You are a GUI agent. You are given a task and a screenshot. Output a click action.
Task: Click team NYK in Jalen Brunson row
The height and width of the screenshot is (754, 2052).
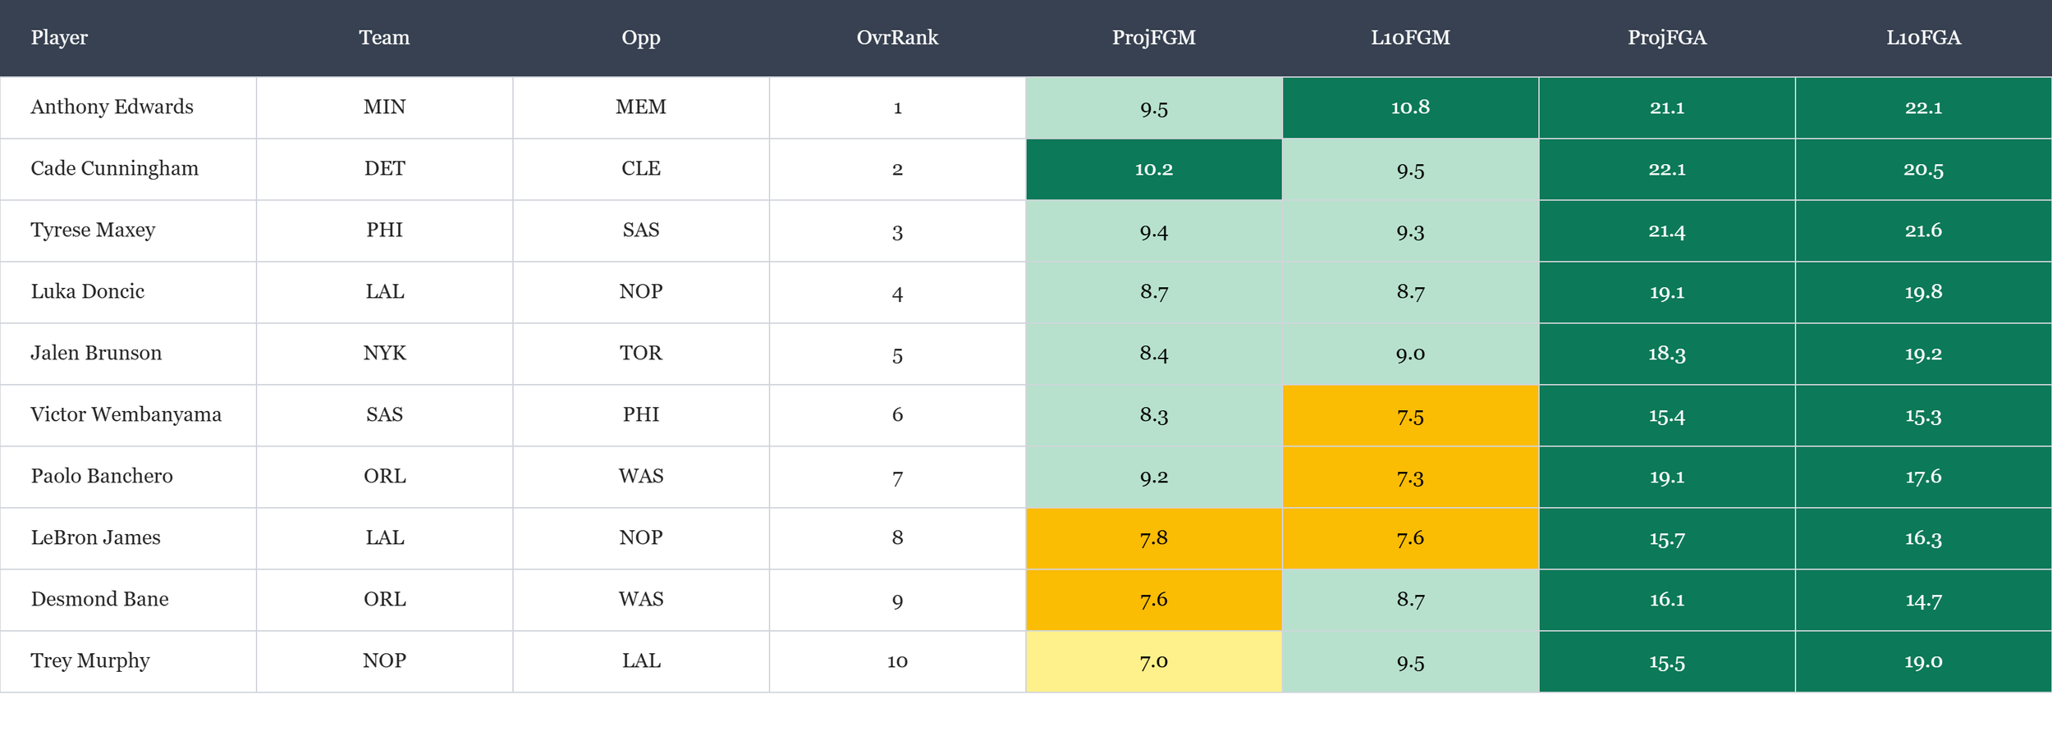point(384,354)
